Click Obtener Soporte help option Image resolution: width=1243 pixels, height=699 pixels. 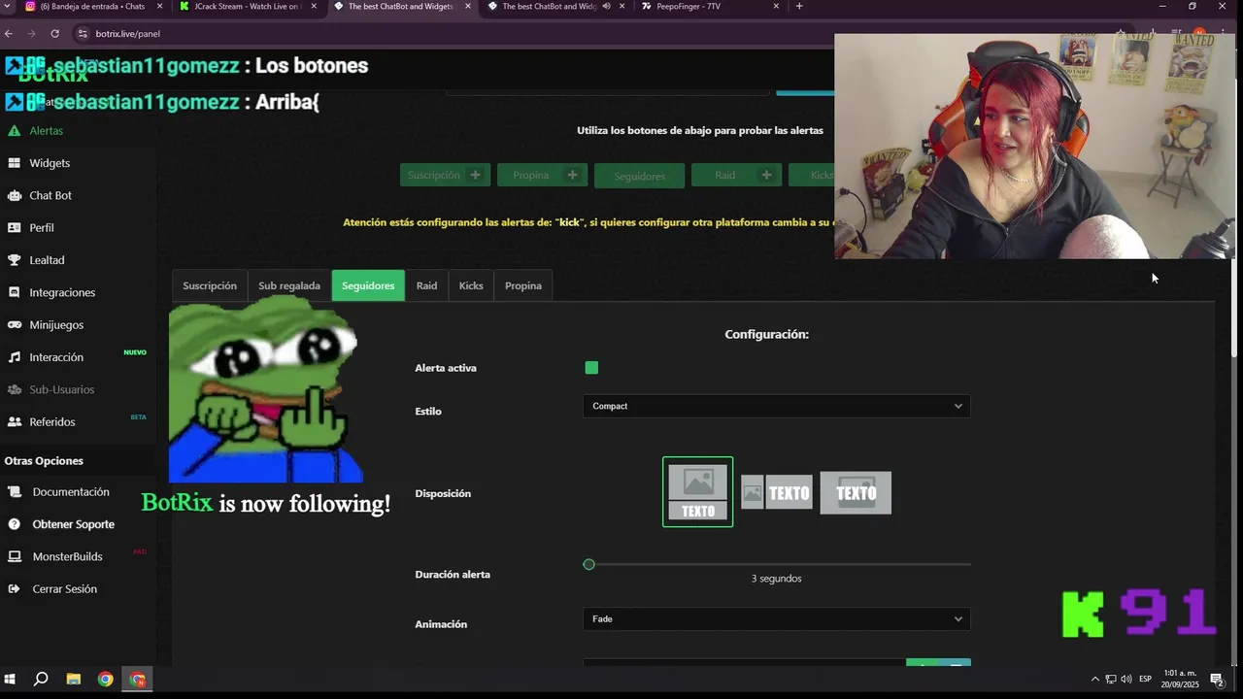coord(73,524)
